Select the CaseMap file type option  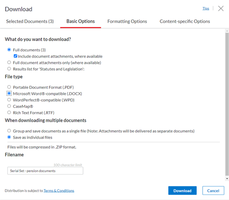(x=9, y=106)
